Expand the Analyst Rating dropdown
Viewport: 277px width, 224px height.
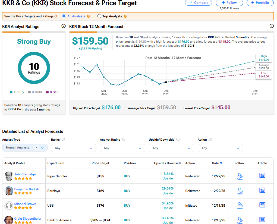coord(122,148)
